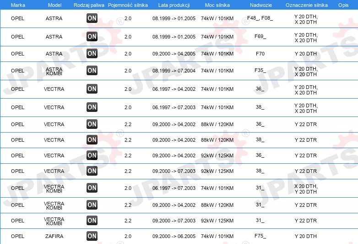The image size is (358, 244).
Task: Click ON badge for VECTRA KOMBI 92kW / 125KM
Action: 92,221
